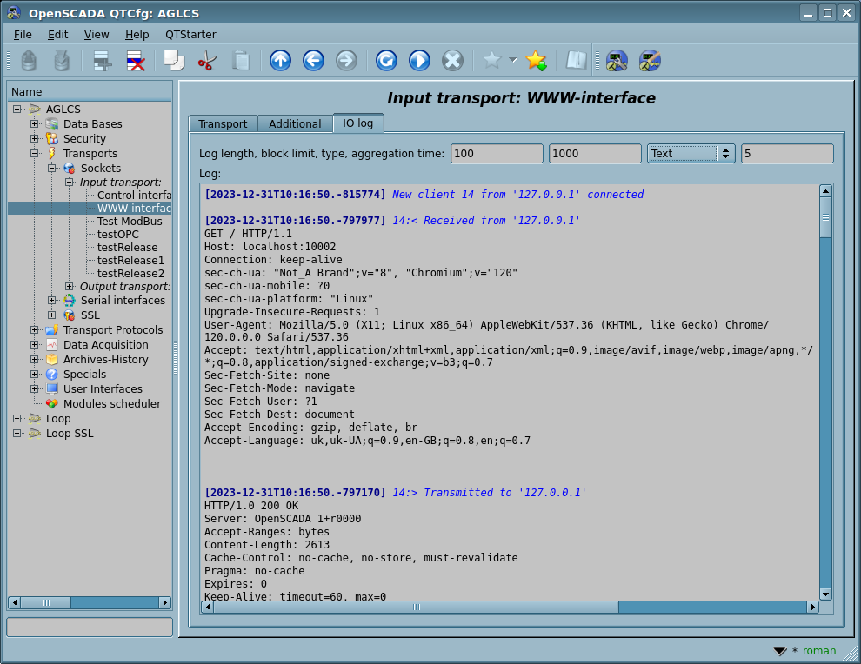
Task: Collapse the Sockets tree node
Action: (x=52, y=169)
